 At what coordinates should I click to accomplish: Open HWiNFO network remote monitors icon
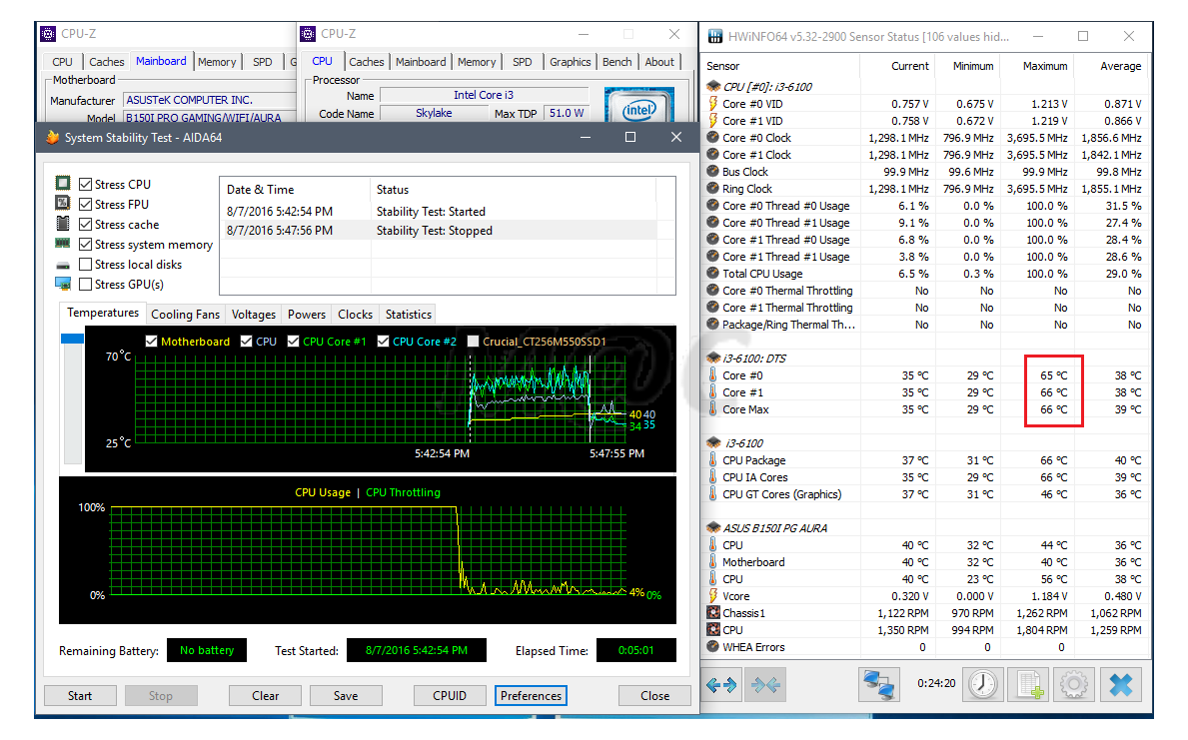click(x=879, y=685)
